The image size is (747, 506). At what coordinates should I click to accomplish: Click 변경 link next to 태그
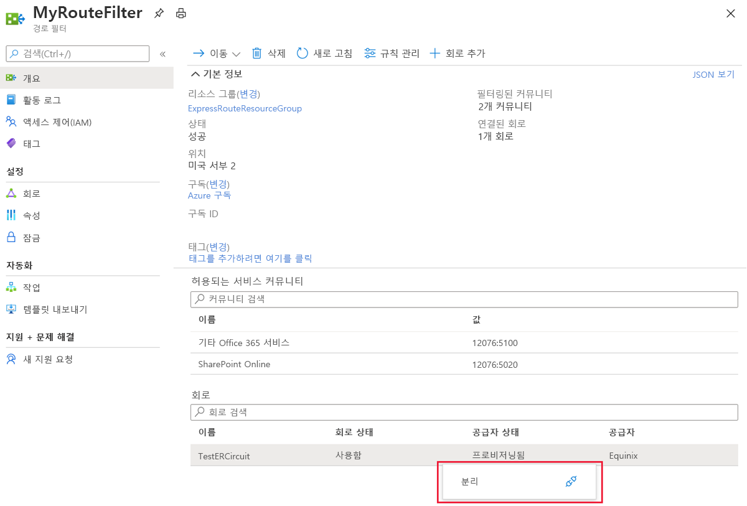(x=218, y=247)
